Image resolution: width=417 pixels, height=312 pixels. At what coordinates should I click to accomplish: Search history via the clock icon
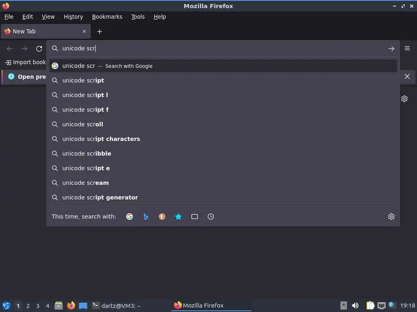pyautogui.click(x=211, y=217)
